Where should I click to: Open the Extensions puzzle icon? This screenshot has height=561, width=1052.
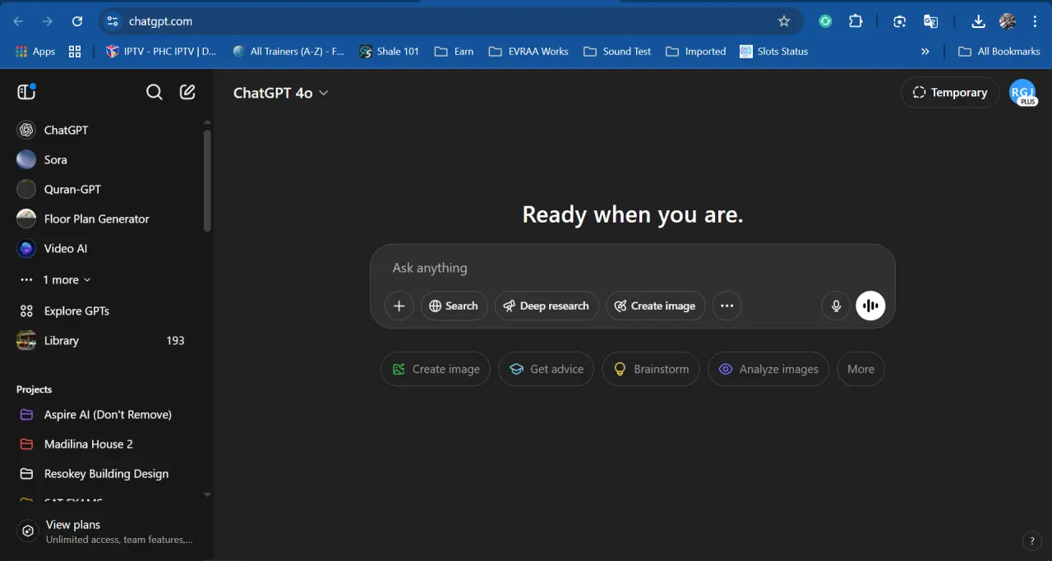[x=856, y=21]
